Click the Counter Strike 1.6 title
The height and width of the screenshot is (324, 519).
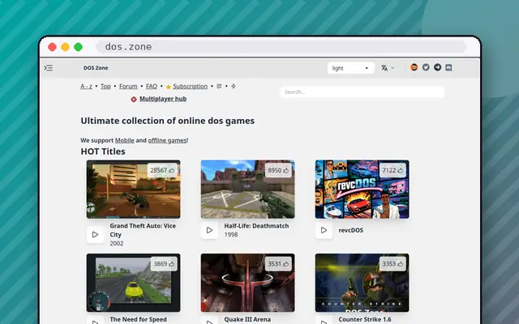pos(365,319)
